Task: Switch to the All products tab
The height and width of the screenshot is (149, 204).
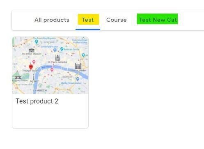Action: click(52, 20)
